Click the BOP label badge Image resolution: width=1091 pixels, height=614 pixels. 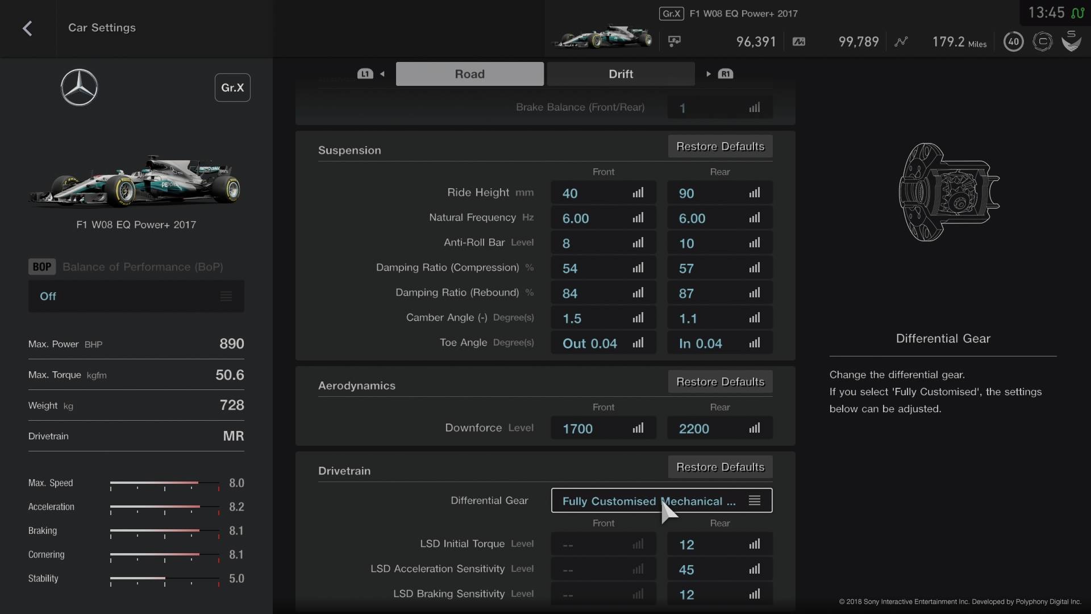point(42,267)
